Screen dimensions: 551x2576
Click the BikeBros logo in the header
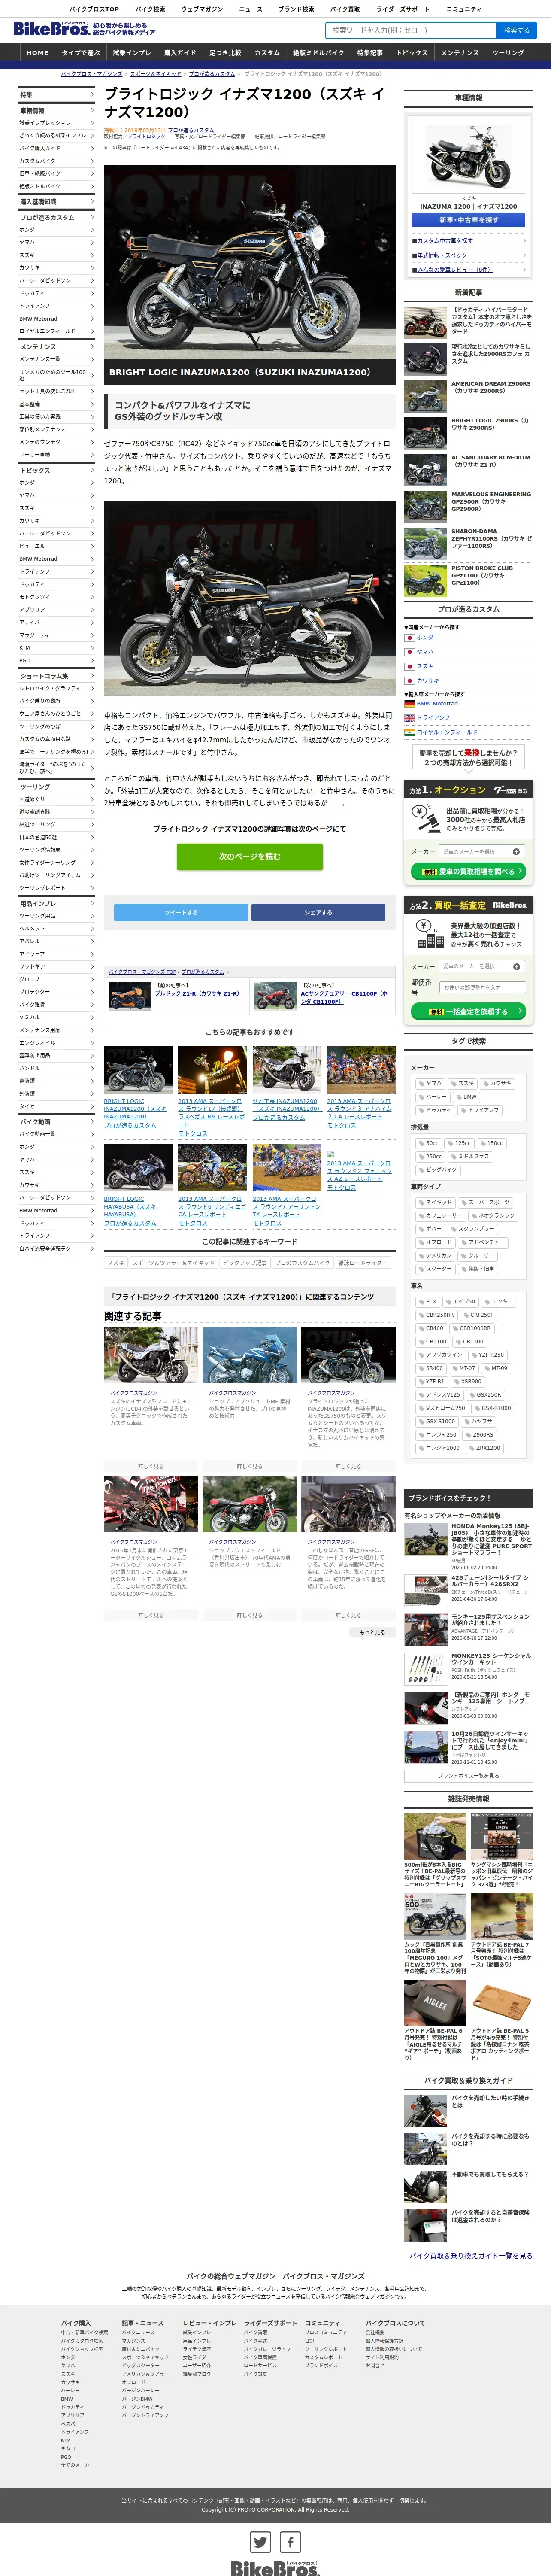[x=51, y=29]
